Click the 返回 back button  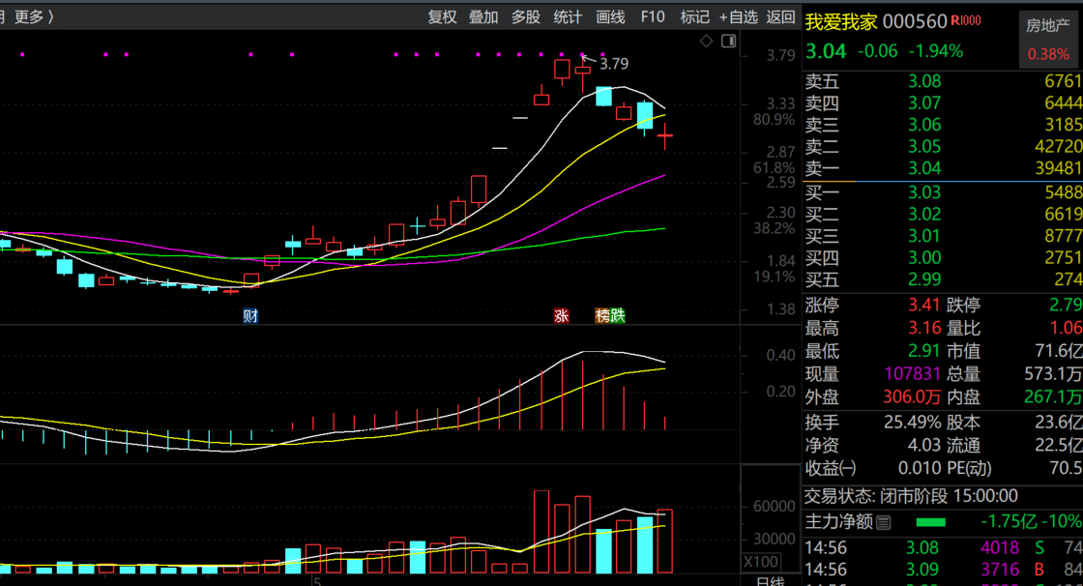pyautogui.click(x=780, y=16)
